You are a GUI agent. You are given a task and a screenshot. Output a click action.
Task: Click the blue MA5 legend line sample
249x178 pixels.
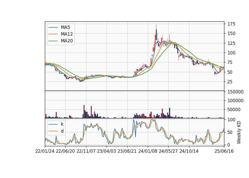click(53, 27)
